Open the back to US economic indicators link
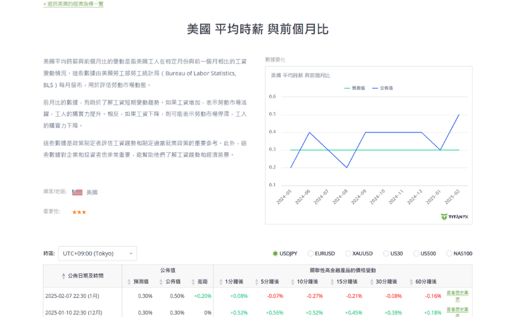 (x=74, y=4)
